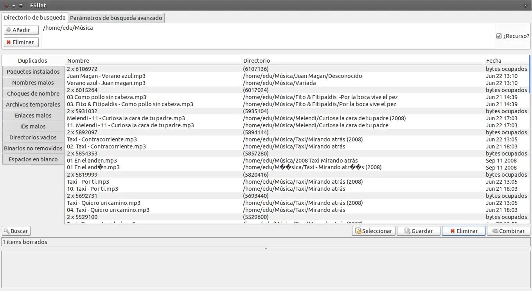
Task: Click the merge icon on Combinar
Action: (495, 231)
